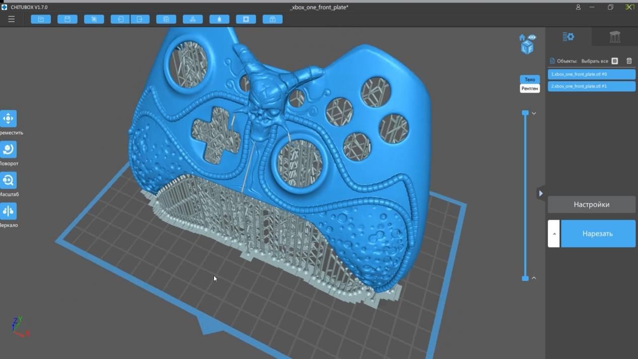Screen dimensions: 638x359
Task: Select the Scale (Масштаб) tool
Action: click(8, 180)
